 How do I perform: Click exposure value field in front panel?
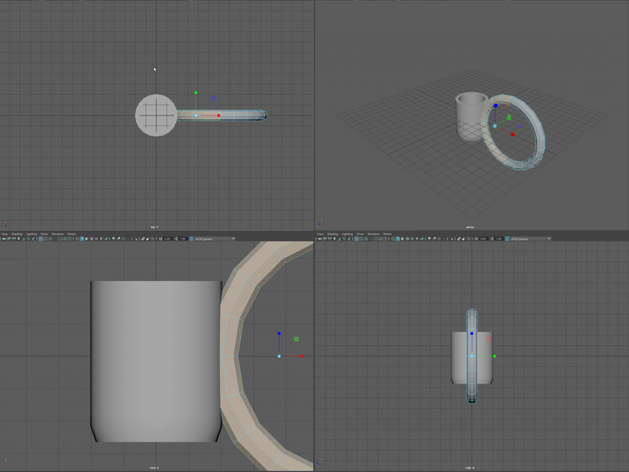[168, 238]
